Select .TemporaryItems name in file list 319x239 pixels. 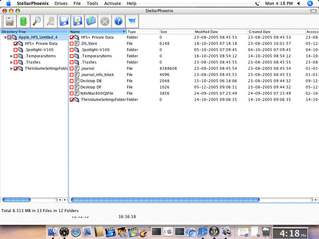96,56
